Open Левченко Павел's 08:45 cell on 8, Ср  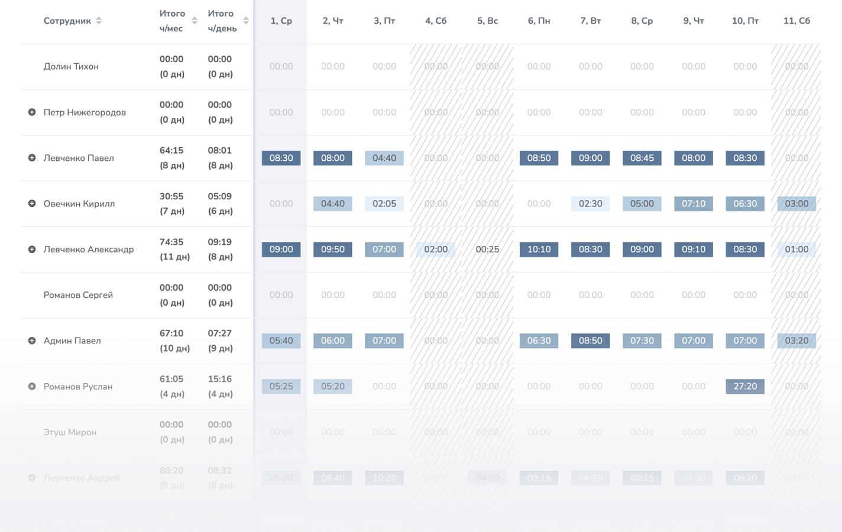642,158
